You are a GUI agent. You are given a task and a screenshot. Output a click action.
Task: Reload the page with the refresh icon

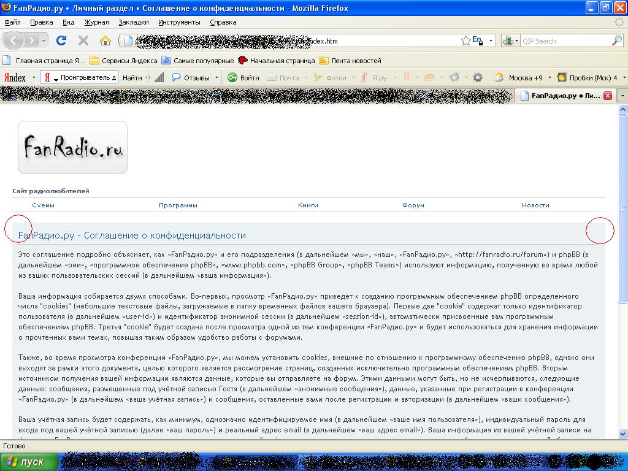61,41
